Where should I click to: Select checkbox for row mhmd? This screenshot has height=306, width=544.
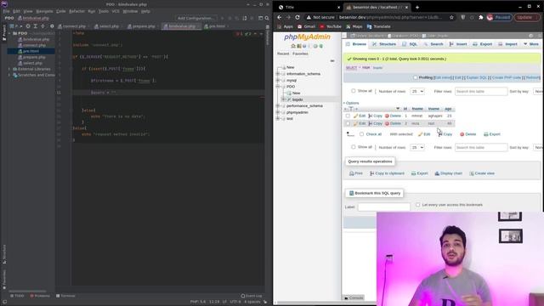click(348, 116)
